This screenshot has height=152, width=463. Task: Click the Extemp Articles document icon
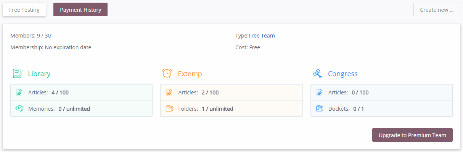tap(170, 92)
